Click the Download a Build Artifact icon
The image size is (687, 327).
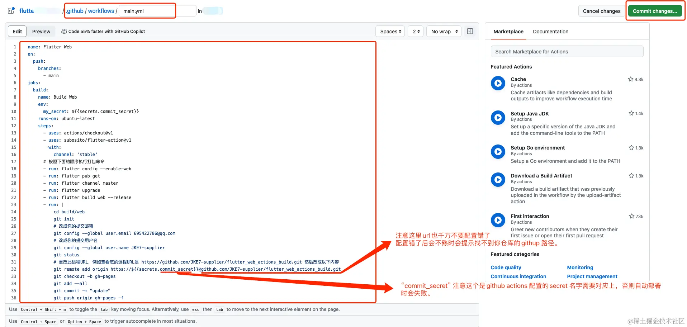coord(498,180)
